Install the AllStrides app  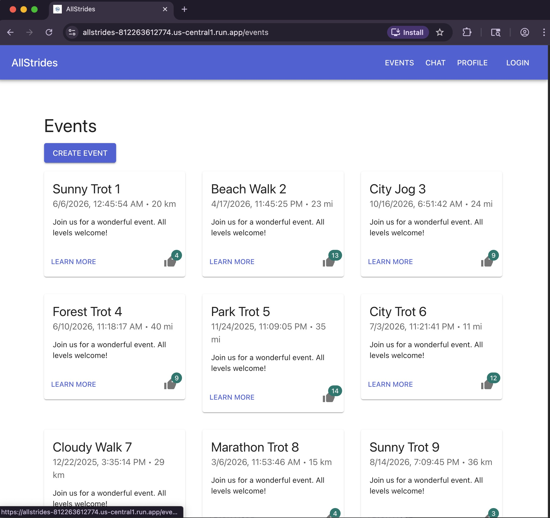[408, 32]
